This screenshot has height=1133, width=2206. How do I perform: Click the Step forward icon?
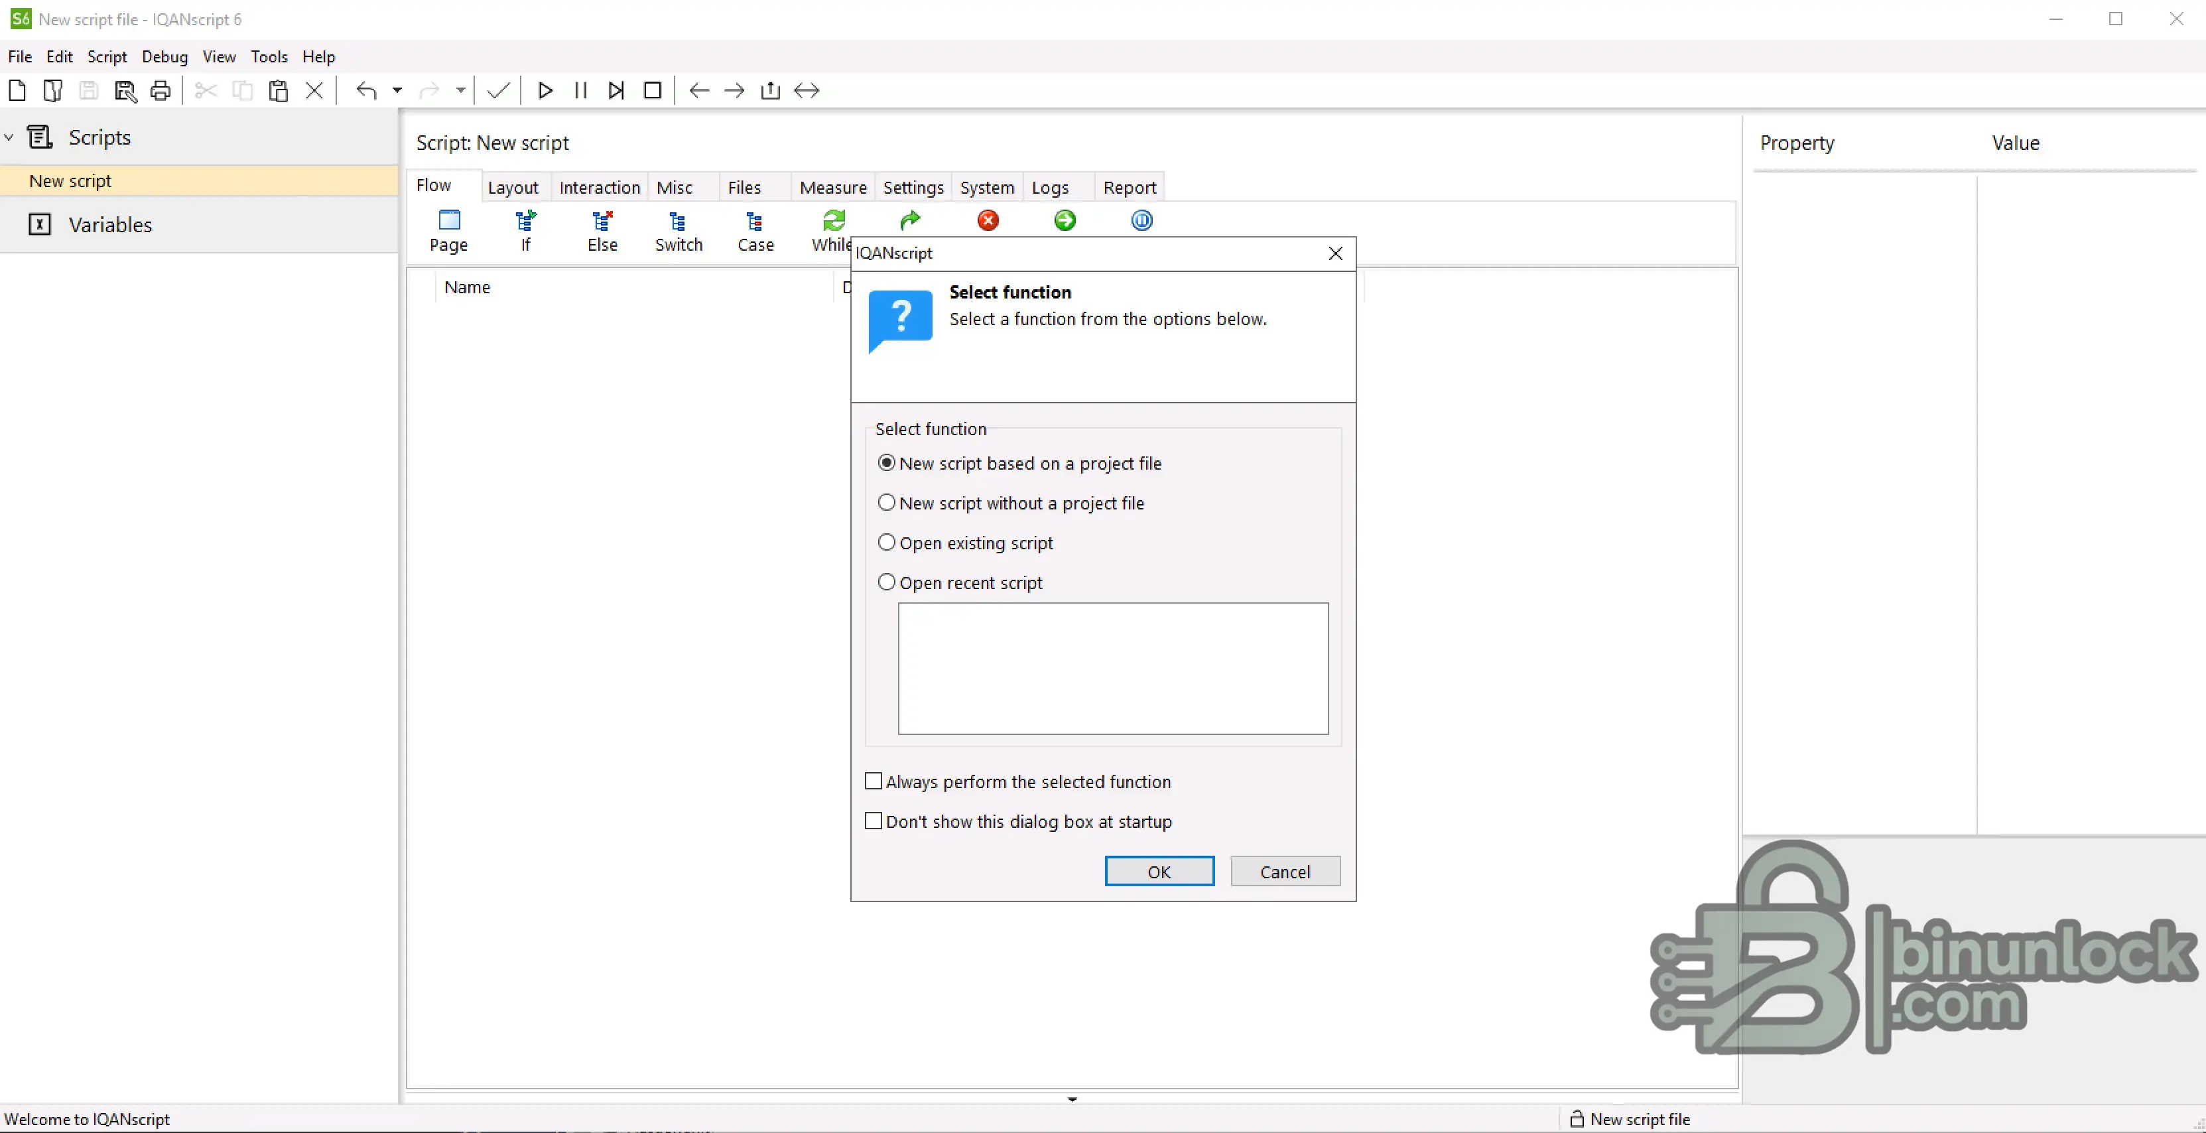pyautogui.click(x=616, y=90)
